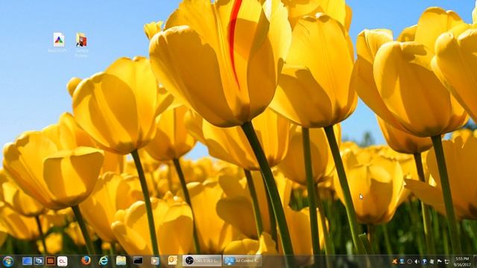The height and width of the screenshot is (268, 477).
Task: Open the volume speaker tray icon
Action: [x=417, y=261]
